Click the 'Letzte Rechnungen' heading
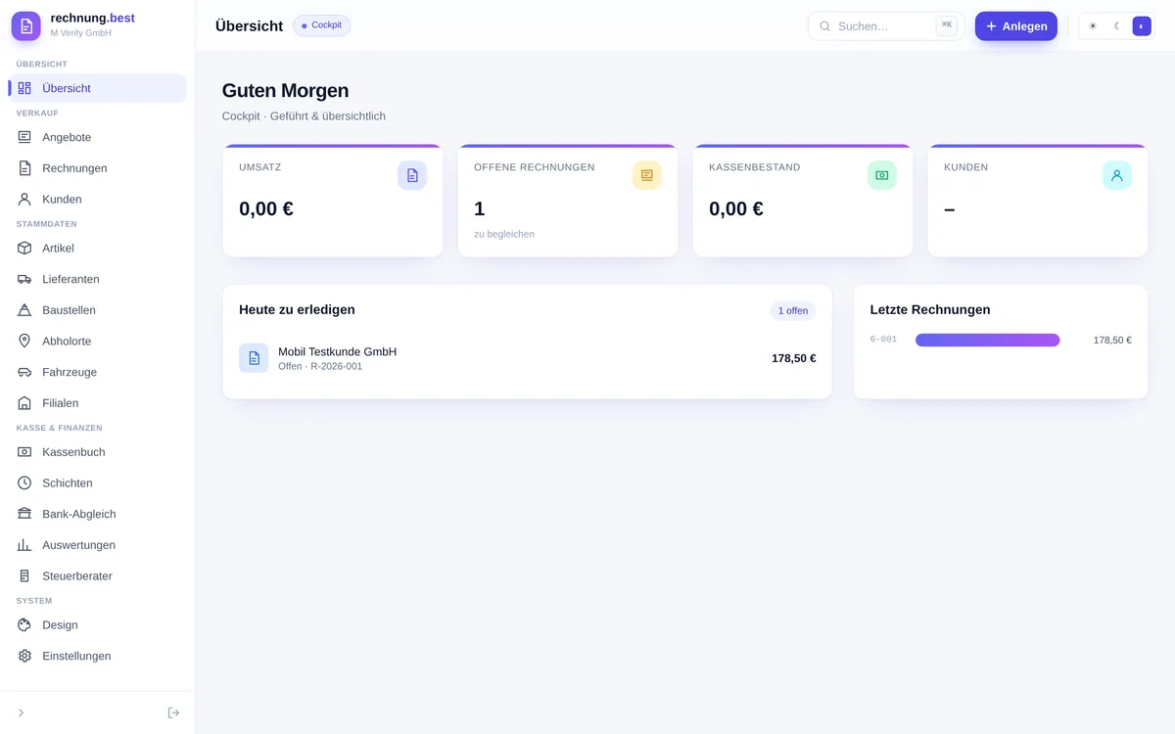Screen dimensions: 1175x734 (x=930, y=309)
